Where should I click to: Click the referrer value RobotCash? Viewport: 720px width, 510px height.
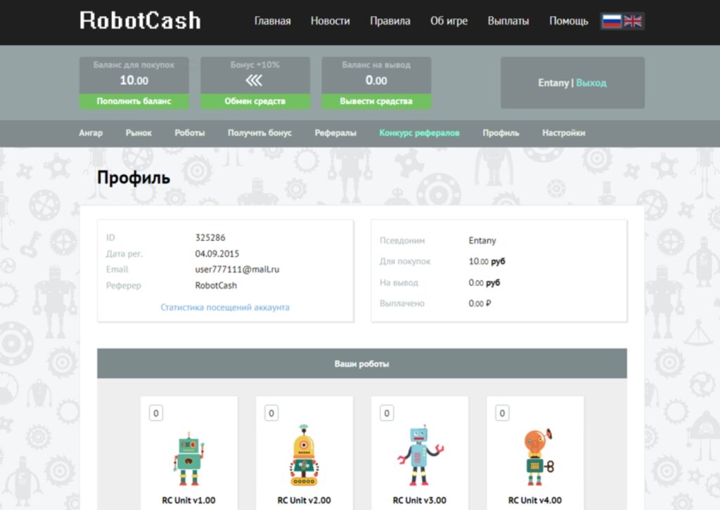pyautogui.click(x=217, y=285)
